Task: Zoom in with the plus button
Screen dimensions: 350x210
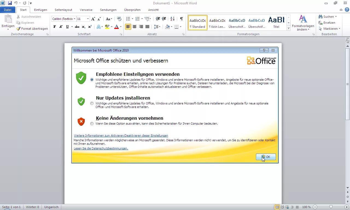Action: click(347, 207)
